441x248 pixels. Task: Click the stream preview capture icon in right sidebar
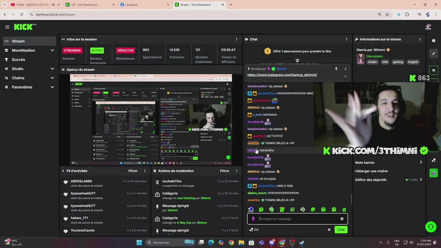(x=433, y=70)
